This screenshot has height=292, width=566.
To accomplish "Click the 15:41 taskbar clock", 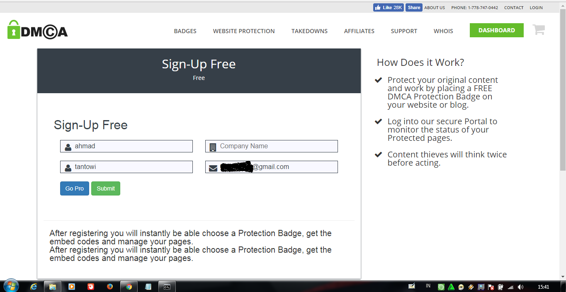I will pyautogui.click(x=543, y=287).
